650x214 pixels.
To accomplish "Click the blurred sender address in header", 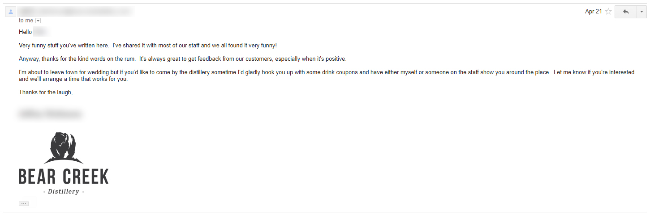I will (75, 11).
